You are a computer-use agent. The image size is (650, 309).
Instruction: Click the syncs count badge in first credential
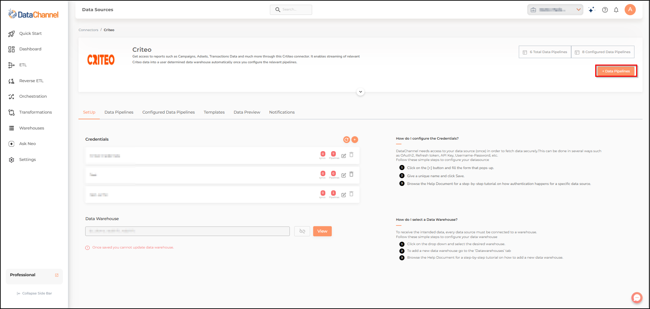tap(323, 154)
